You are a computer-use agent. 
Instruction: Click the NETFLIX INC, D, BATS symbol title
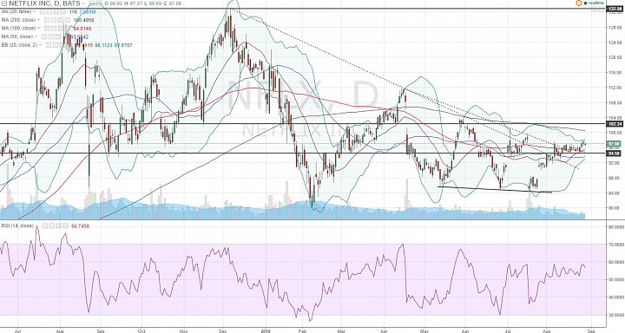(x=44, y=3)
